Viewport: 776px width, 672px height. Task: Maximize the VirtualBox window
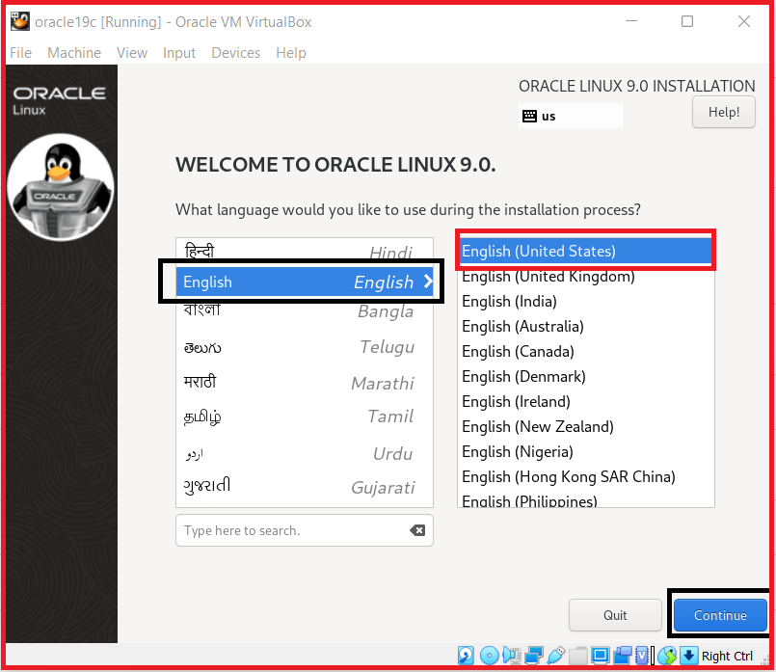coord(687,21)
